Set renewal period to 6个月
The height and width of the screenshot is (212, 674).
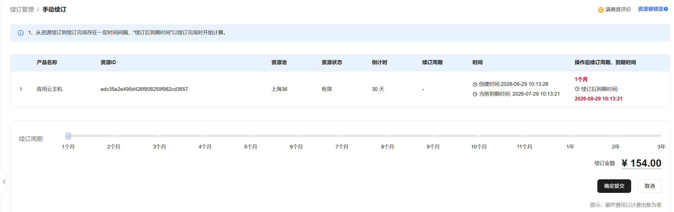pos(296,147)
